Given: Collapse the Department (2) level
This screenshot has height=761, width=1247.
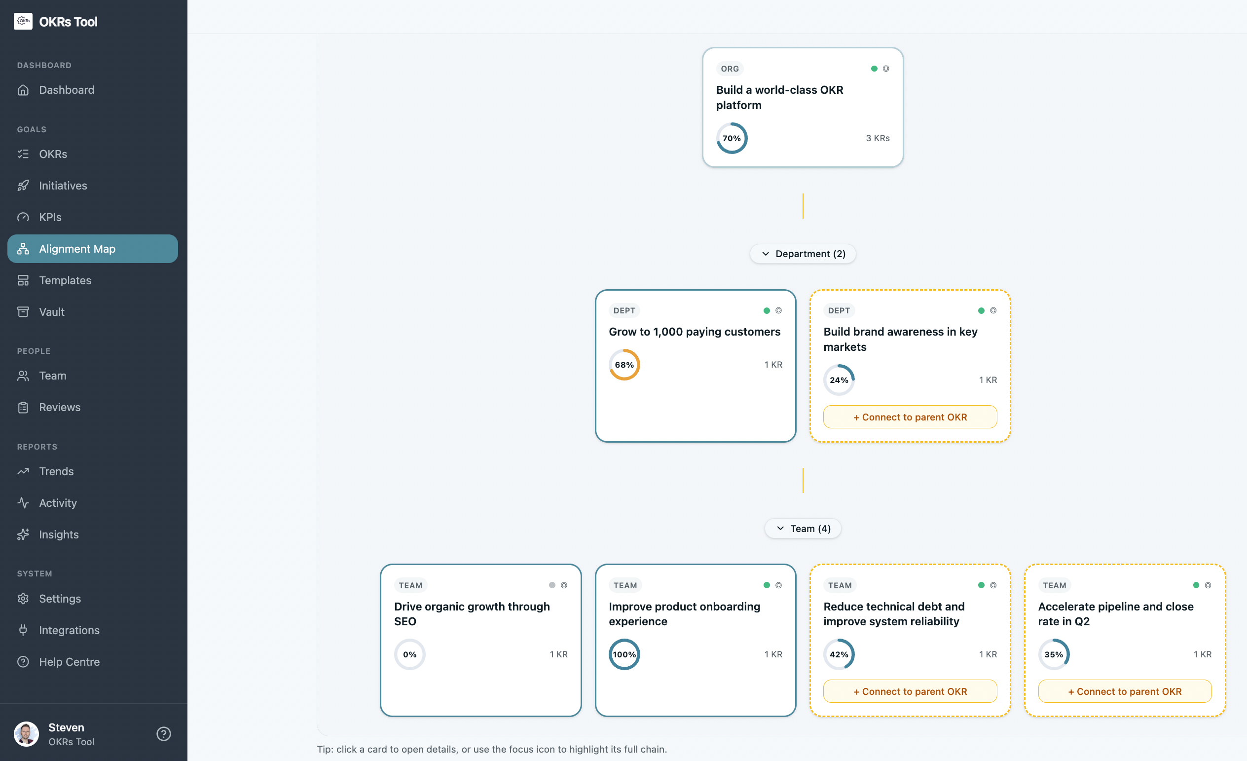Looking at the screenshot, I should point(802,254).
